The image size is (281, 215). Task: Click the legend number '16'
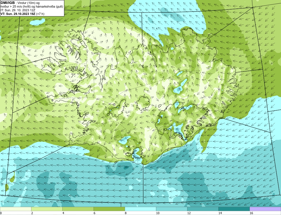tap(251, 213)
